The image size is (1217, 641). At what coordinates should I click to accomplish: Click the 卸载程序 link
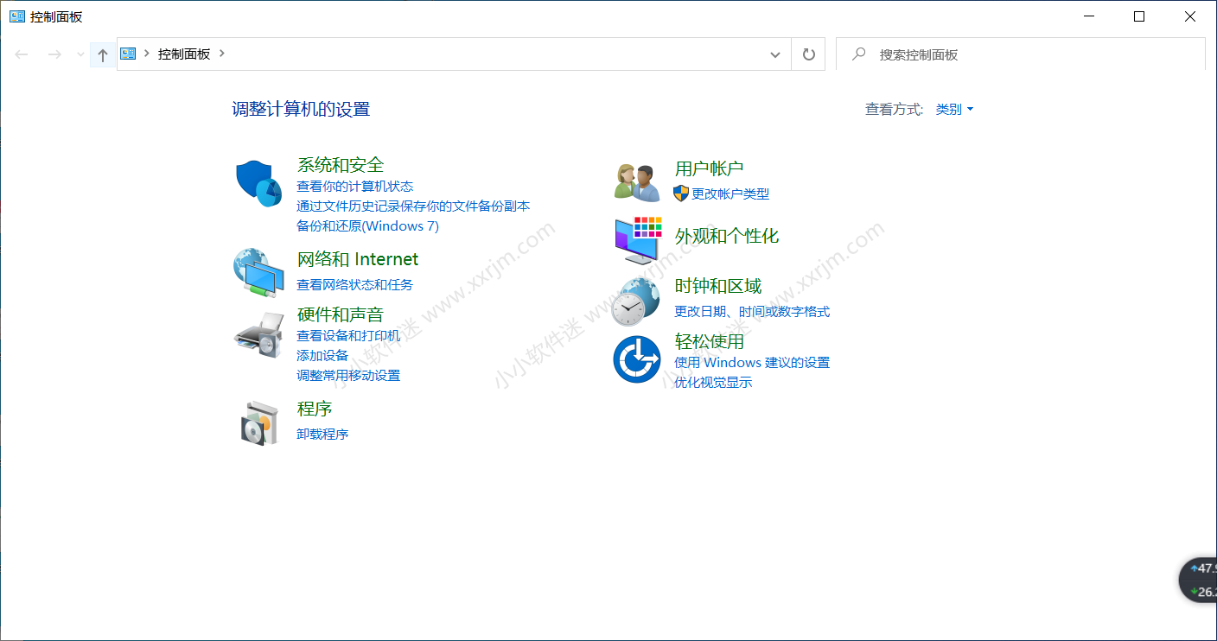click(322, 434)
